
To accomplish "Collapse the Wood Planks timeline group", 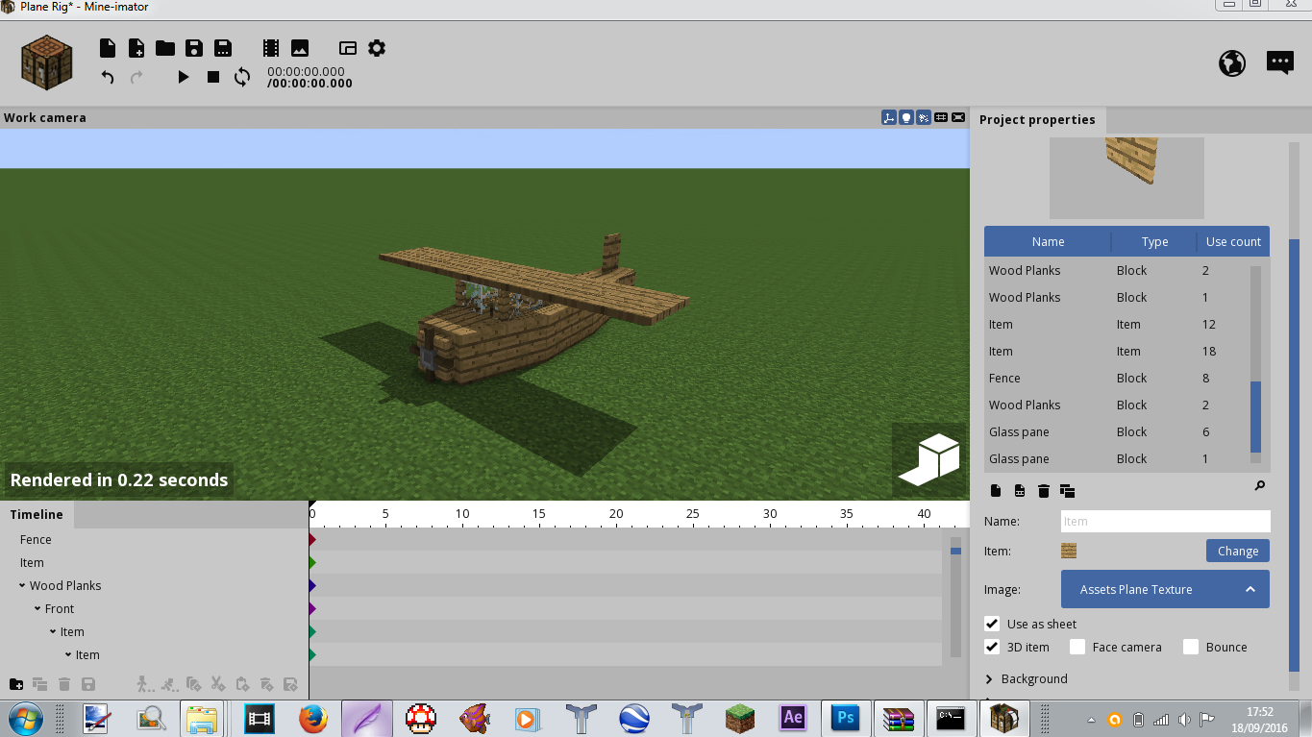I will 22,585.
